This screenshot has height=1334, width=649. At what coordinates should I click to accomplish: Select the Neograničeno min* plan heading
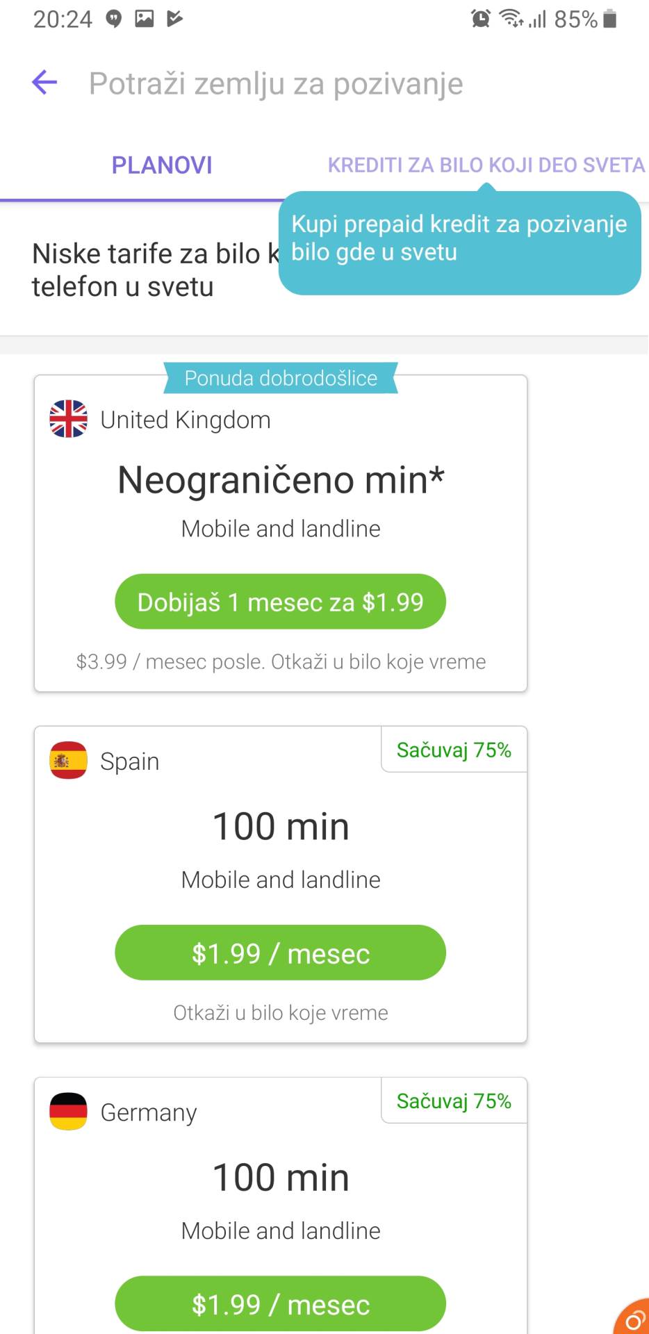[x=281, y=480]
